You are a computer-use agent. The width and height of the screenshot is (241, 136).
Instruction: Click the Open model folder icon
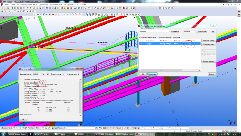[5, 8]
